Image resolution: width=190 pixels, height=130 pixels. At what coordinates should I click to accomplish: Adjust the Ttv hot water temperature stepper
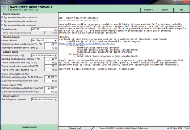(x=56, y=62)
